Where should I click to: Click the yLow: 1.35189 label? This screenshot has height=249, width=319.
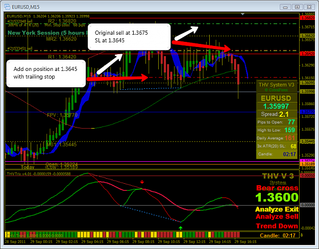tap(61, 167)
